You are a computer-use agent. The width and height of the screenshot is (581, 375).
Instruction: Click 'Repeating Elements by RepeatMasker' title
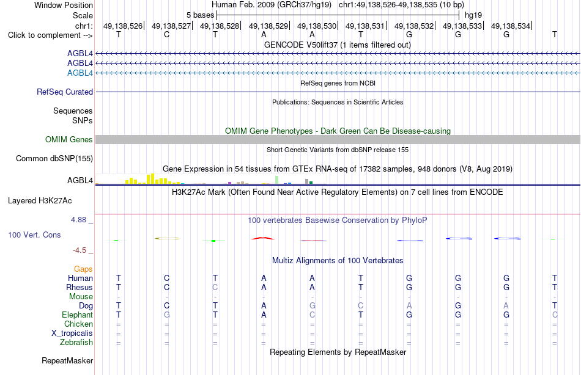338,352
